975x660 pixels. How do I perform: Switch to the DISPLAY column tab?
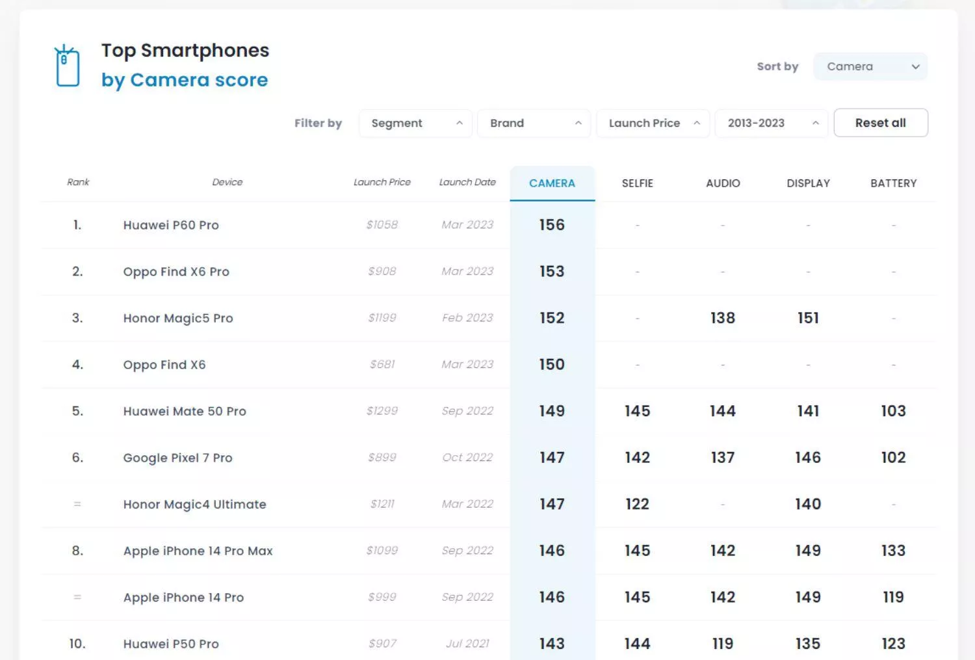click(809, 183)
